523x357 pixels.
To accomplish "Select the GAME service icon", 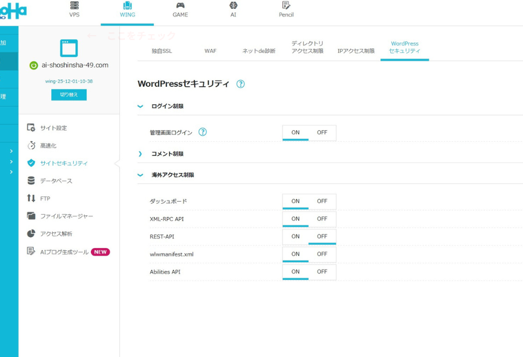I will click(179, 10).
